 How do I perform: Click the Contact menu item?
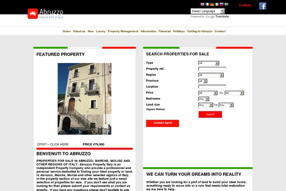pos(220,31)
